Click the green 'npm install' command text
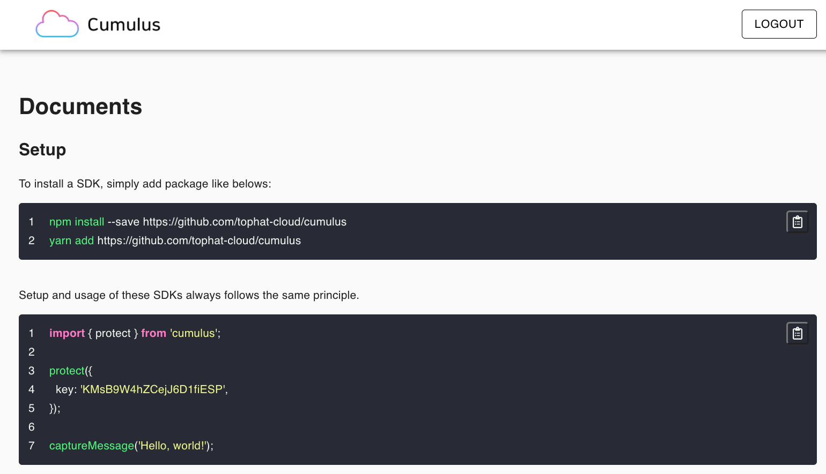The image size is (826, 474). pyautogui.click(x=77, y=222)
